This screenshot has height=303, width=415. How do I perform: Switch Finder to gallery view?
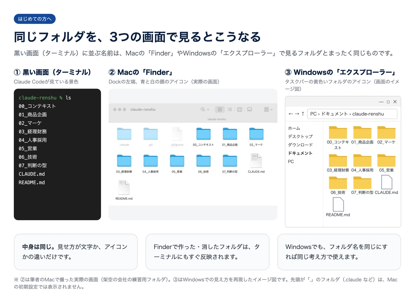[249, 109]
